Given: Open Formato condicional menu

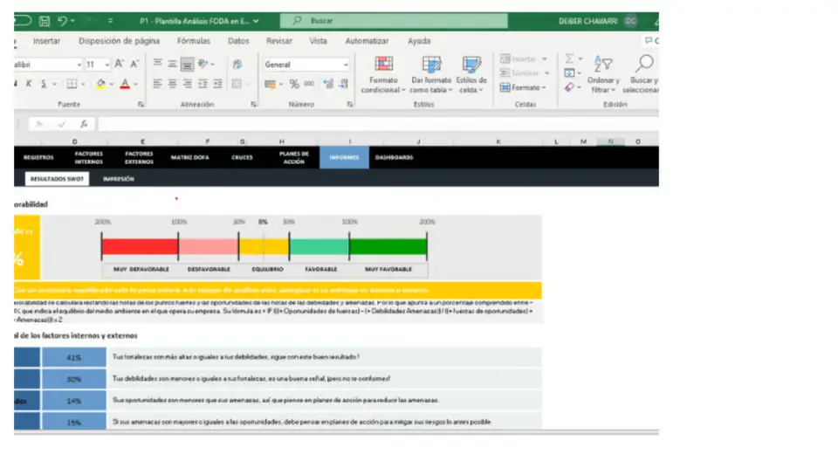Looking at the screenshot, I should [x=383, y=75].
